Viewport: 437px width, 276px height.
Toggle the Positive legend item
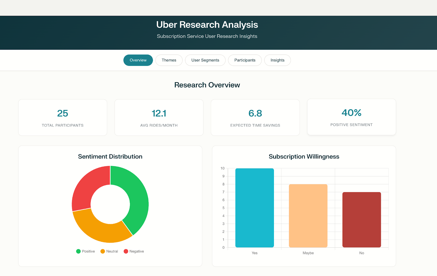[85, 251]
